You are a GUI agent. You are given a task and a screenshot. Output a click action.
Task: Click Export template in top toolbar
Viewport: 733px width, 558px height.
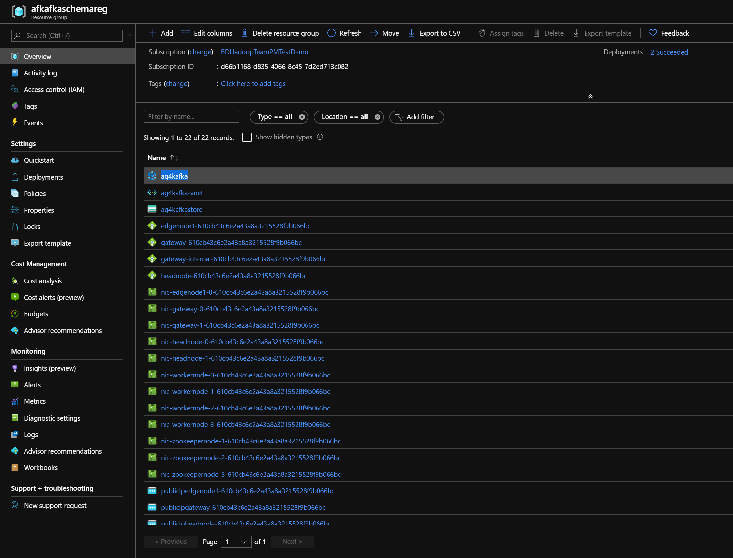click(602, 33)
